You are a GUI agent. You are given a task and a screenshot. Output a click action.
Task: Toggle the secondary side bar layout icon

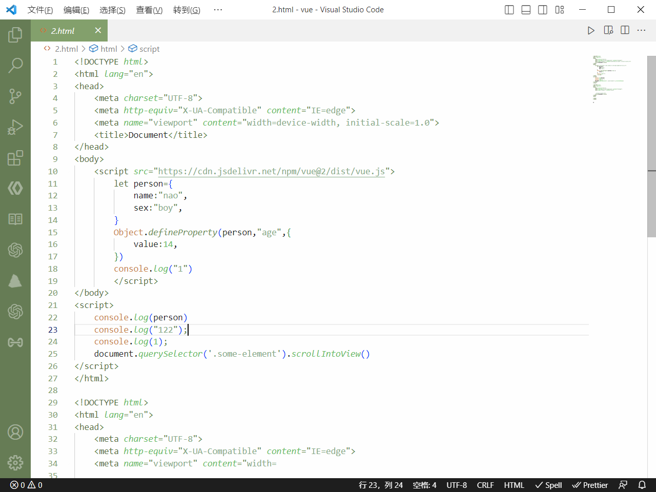[543, 10]
